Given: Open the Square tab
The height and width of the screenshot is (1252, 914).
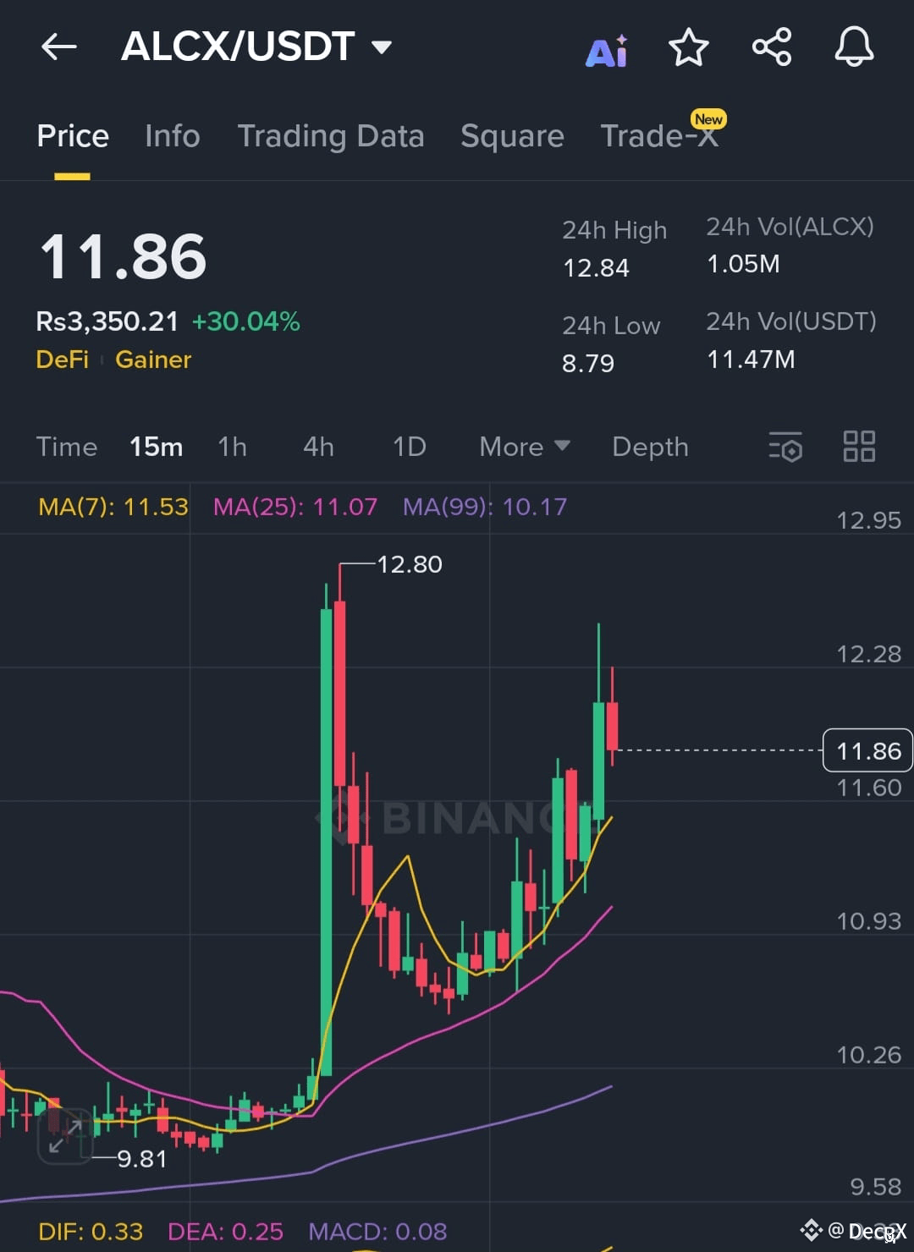Looking at the screenshot, I should point(512,136).
